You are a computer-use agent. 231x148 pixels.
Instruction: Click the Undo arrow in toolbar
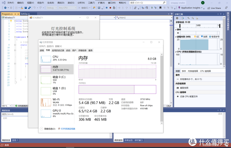[34, 8]
